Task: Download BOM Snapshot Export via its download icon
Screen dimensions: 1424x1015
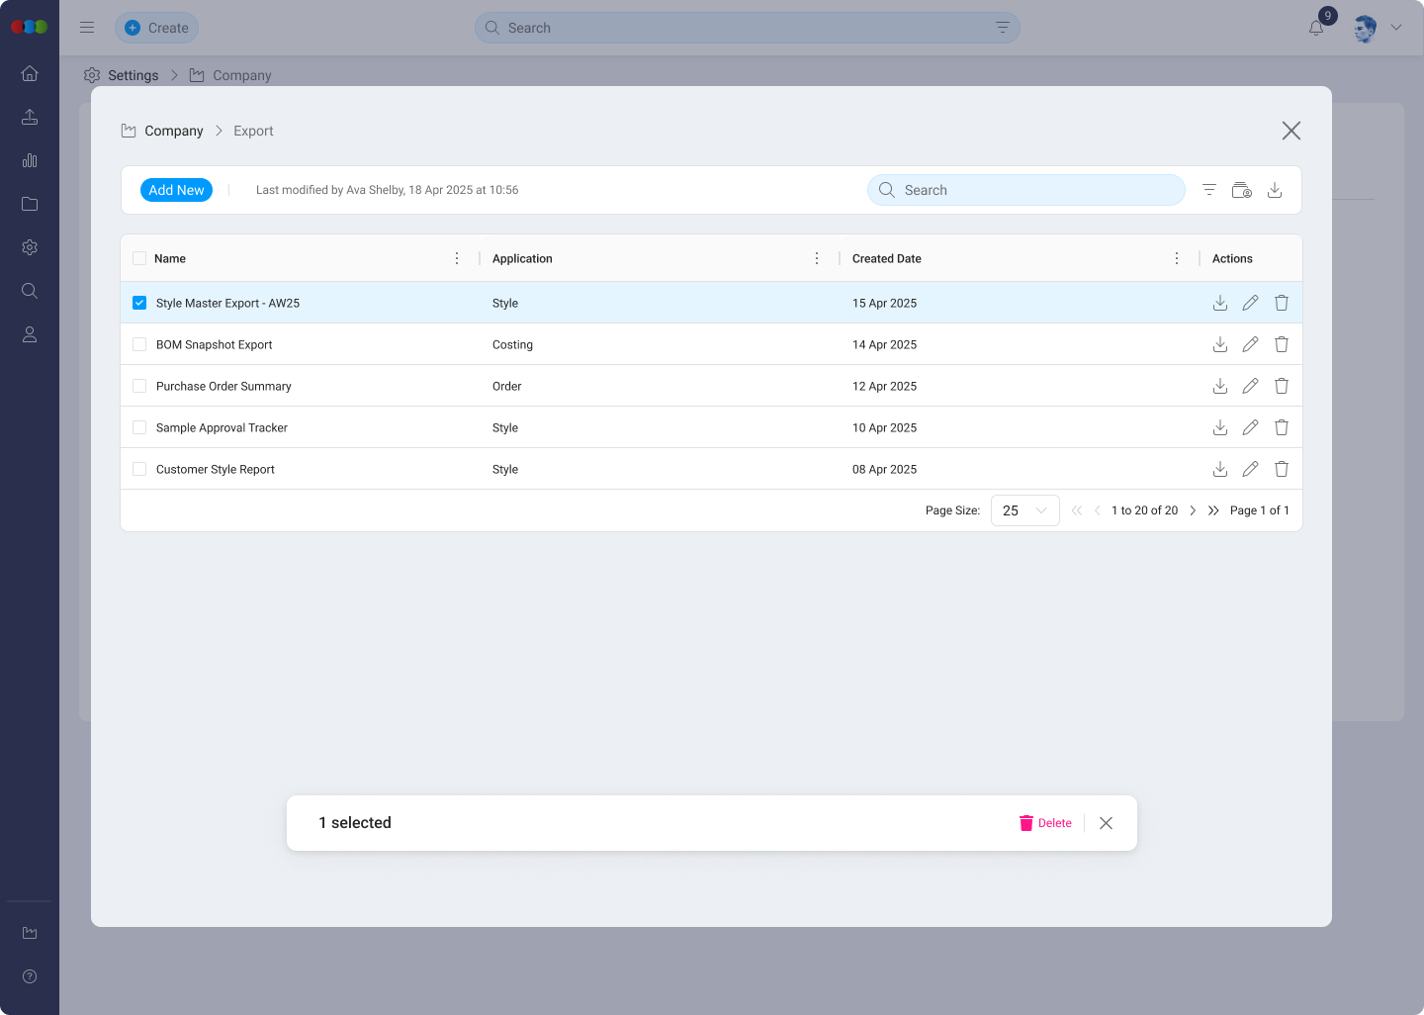Action: [x=1219, y=344]
